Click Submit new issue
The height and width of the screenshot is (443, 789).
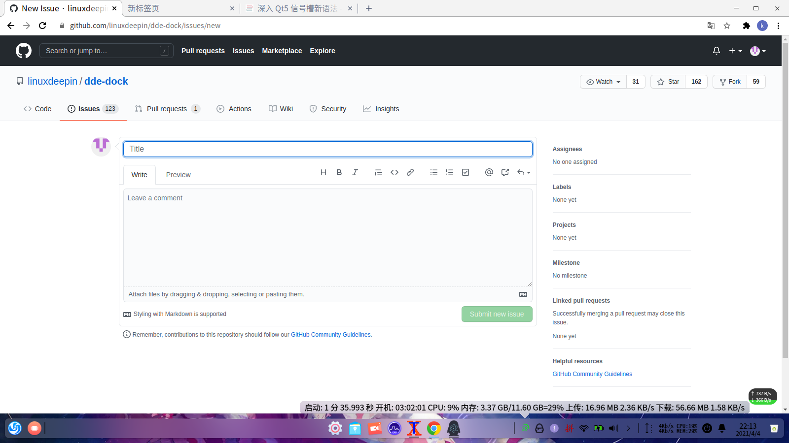(497, 314)
